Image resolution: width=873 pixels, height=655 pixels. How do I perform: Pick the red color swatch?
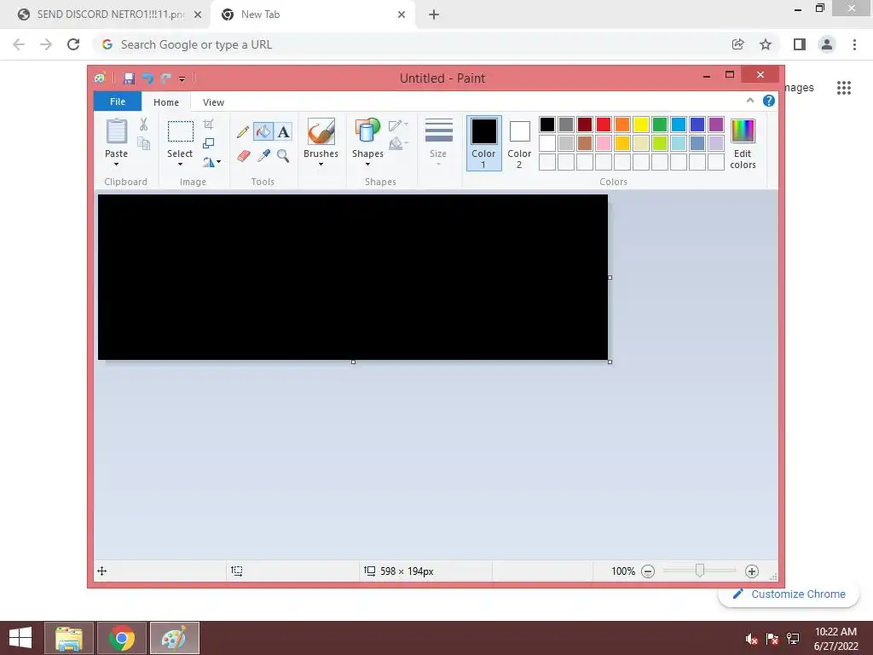[x=604, y=125]
